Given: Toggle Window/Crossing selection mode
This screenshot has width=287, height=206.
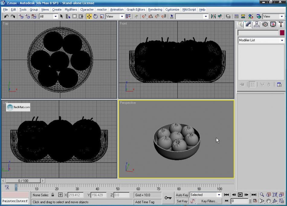Looking at the screenshot, I should click(x=81, y=17).
